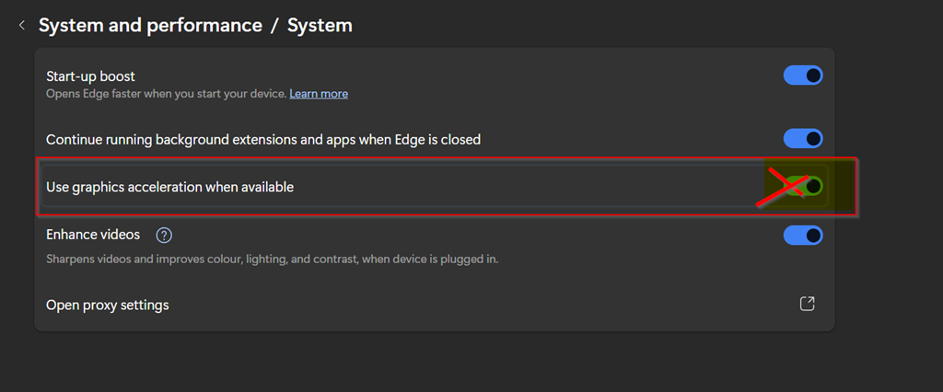Go back using the back arrow
This screenshot has width=943, height=392.
click(22, 26)
